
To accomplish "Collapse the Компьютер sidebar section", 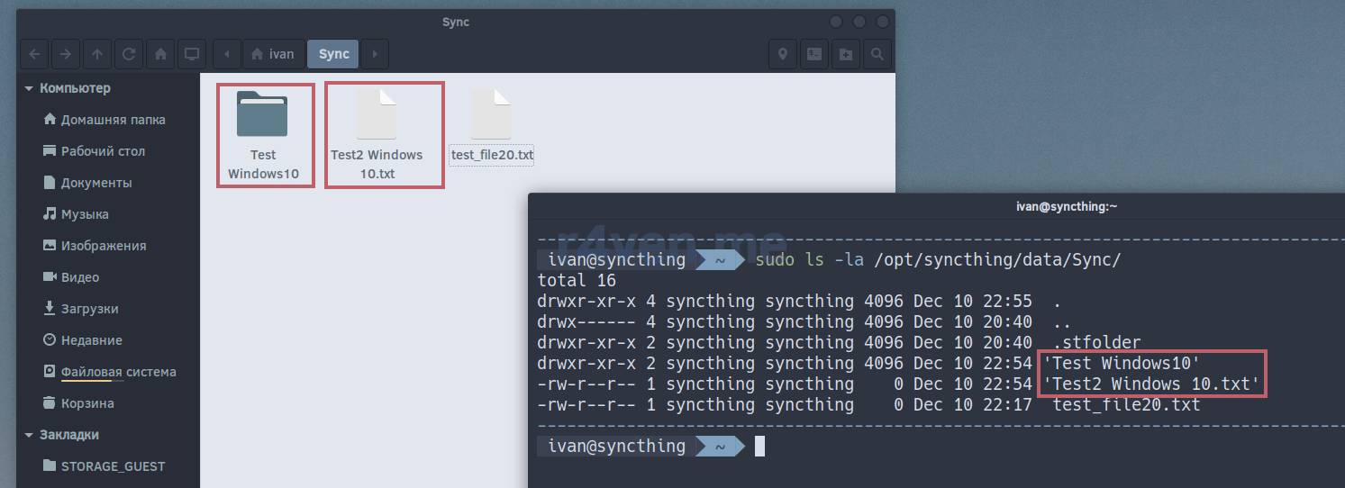I will pos(29,88).
